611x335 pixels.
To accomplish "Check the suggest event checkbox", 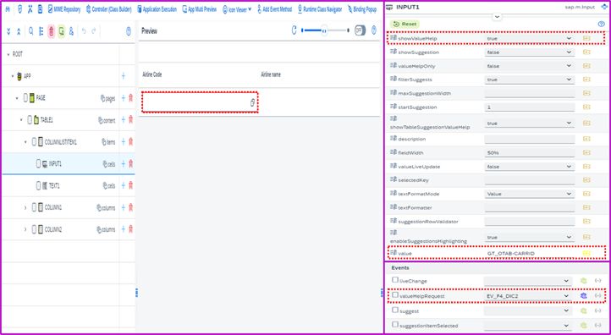I will [395, 310].
